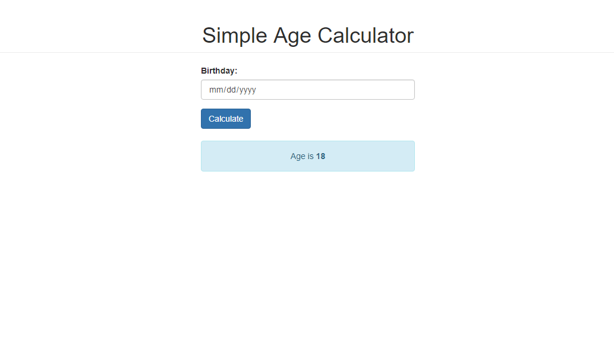Focus the Birthday date input field

(308, 90)
